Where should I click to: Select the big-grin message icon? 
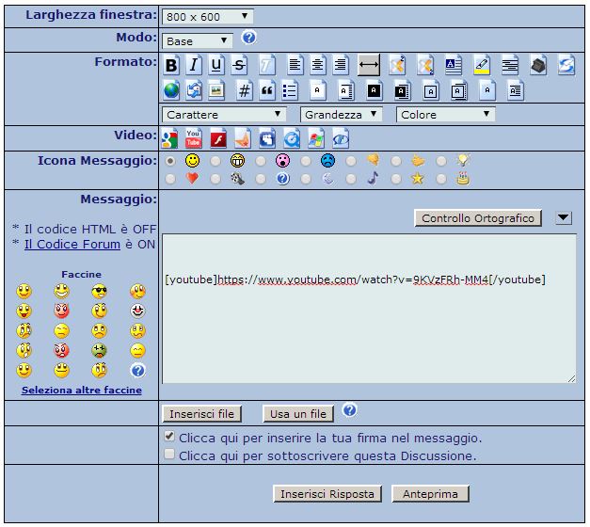(x=215, y=161)
